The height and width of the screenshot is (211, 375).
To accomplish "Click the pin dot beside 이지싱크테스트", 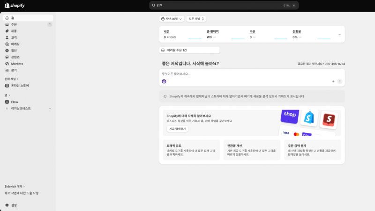I will pos(50,109).
